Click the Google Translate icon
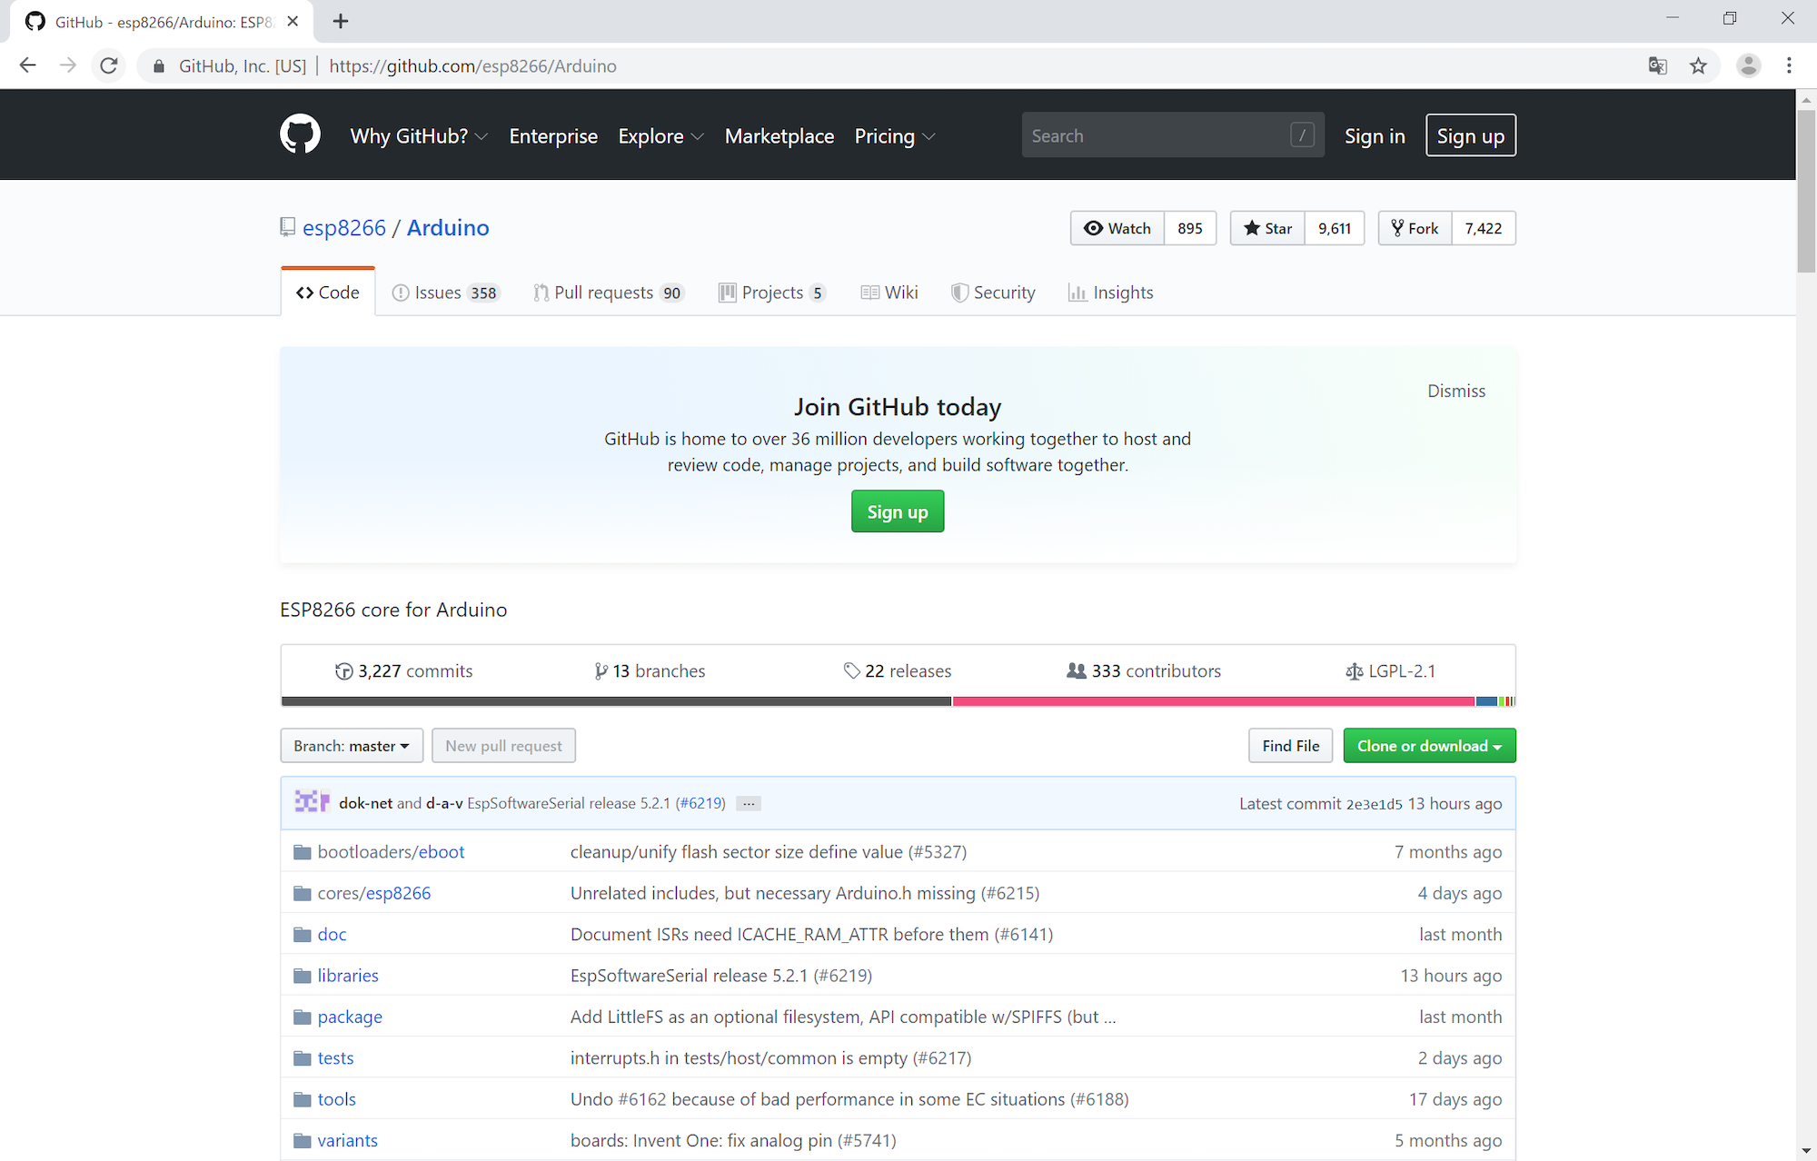This screenshot has width=1817, height=1161. click(x=1657, y=65)
